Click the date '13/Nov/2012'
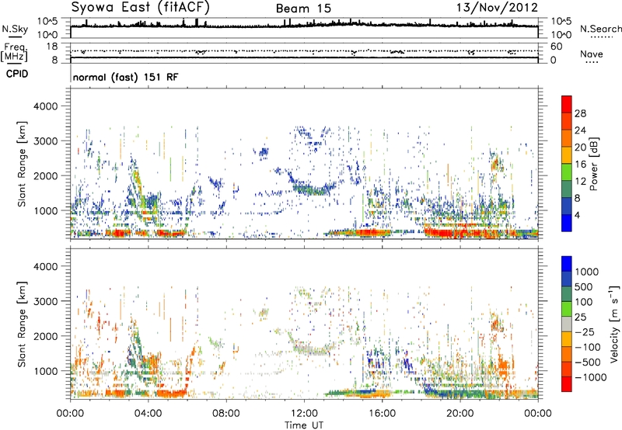The height and width of the screenshot is (430, 622). [497, 8]
